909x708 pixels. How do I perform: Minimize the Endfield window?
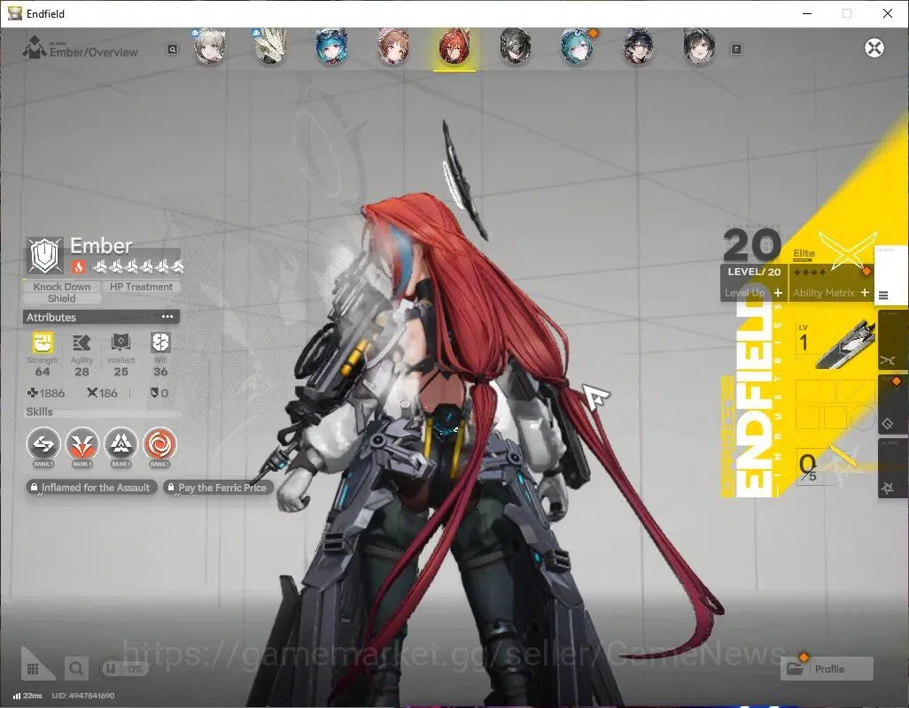tap(806, 13)
